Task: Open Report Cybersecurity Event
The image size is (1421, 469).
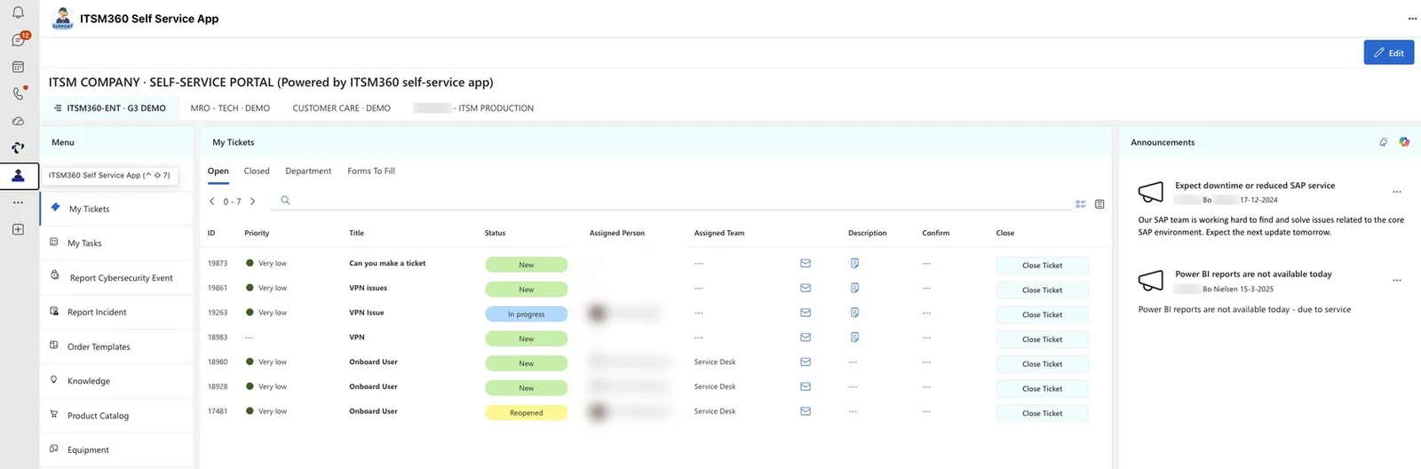Action: tap(117, 278)
